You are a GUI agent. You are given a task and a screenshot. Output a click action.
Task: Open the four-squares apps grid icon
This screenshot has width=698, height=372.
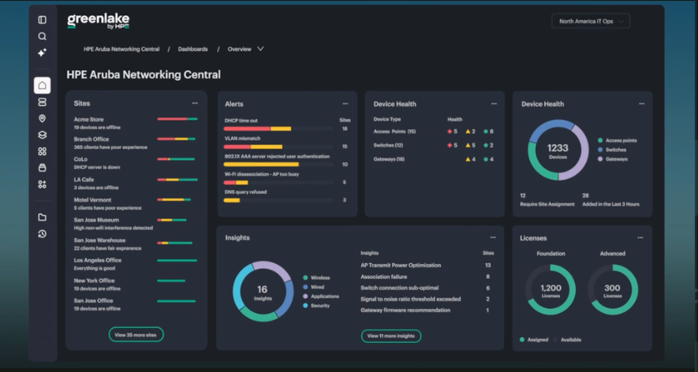[x=43, y=151]
